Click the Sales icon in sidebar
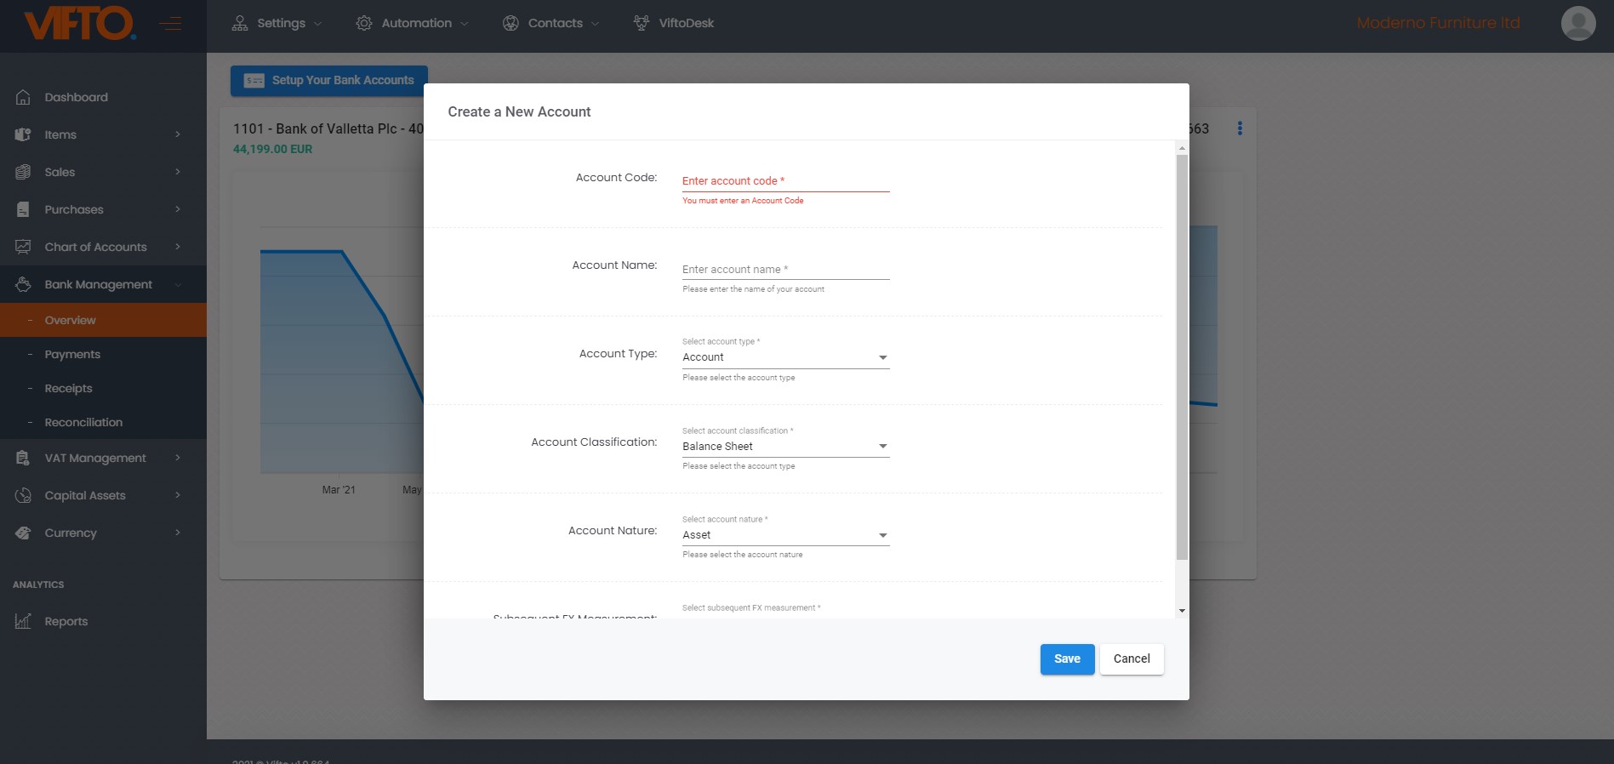1614x764 pixels. click(x=23, y=172)
